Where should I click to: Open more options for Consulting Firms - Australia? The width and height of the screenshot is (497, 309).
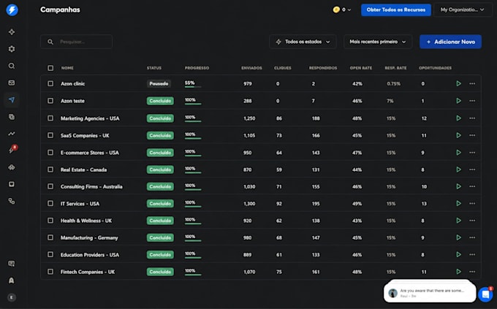(x=472, y=186)
